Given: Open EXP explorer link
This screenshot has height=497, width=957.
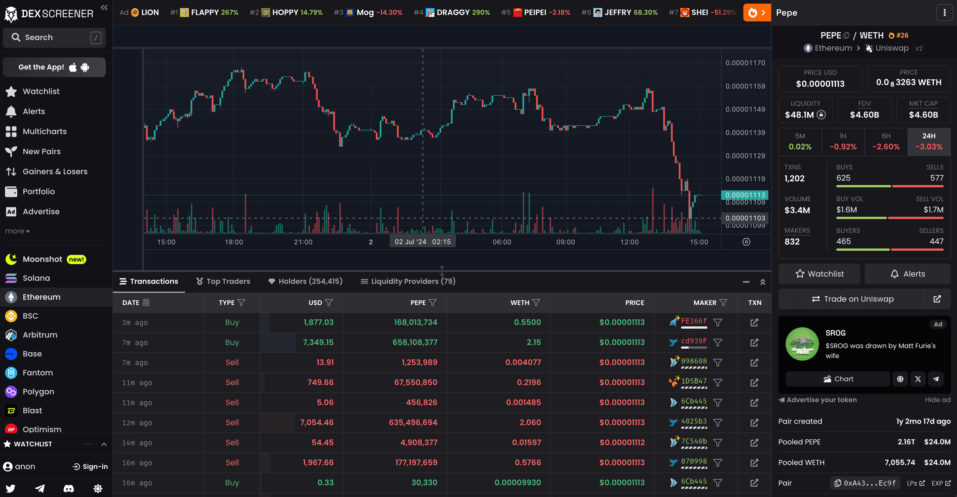Looking at the screenshot, I should (941, 483).
